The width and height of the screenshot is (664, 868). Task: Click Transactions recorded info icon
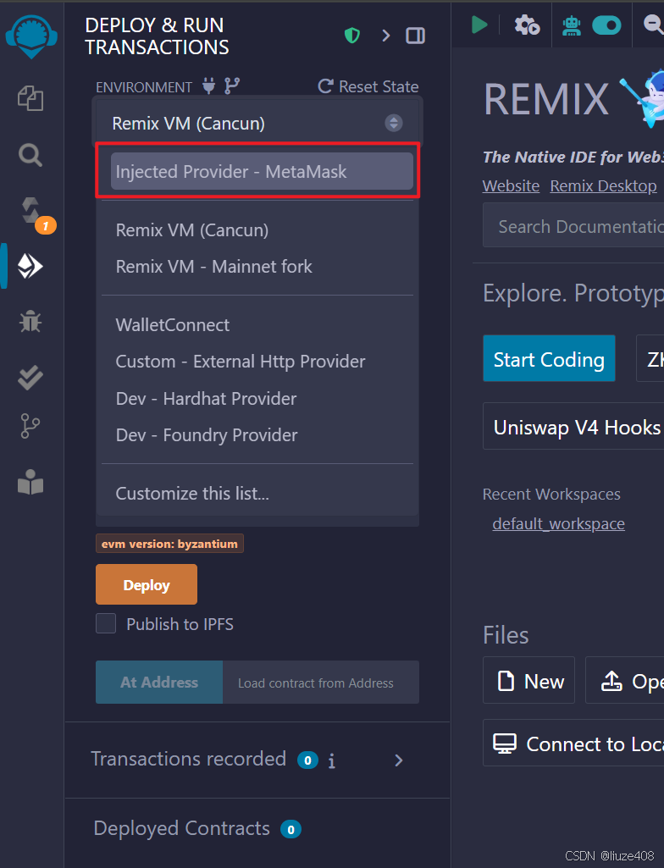[x=332, y=760]
